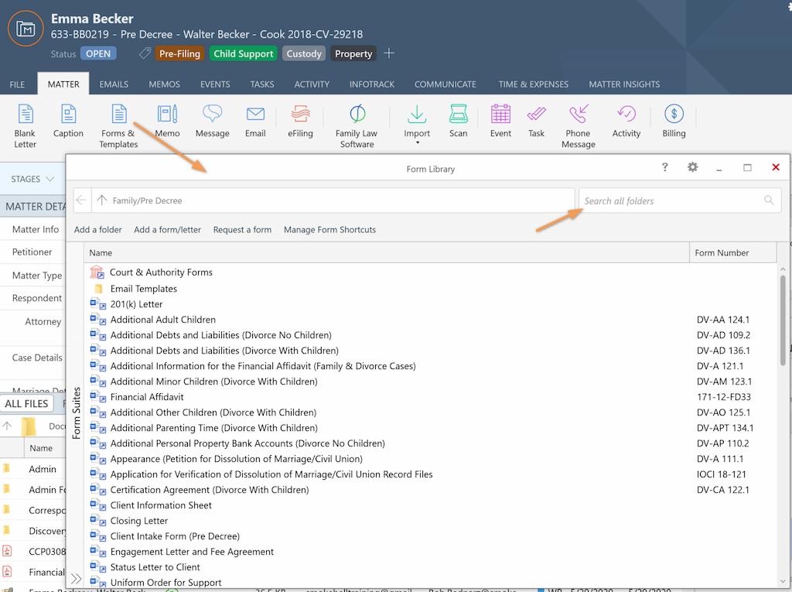
Task: Select the Pre-Filing tag
Action: [x=179, y=53]
